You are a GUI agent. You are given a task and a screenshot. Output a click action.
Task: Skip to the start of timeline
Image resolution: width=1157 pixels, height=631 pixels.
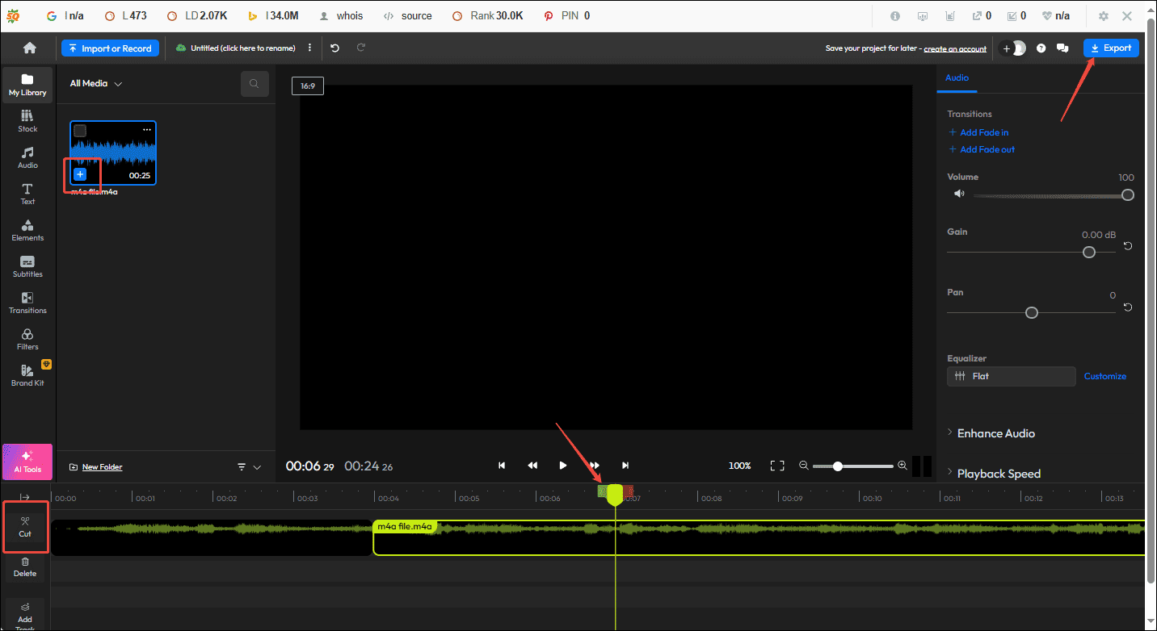point(502,466)
